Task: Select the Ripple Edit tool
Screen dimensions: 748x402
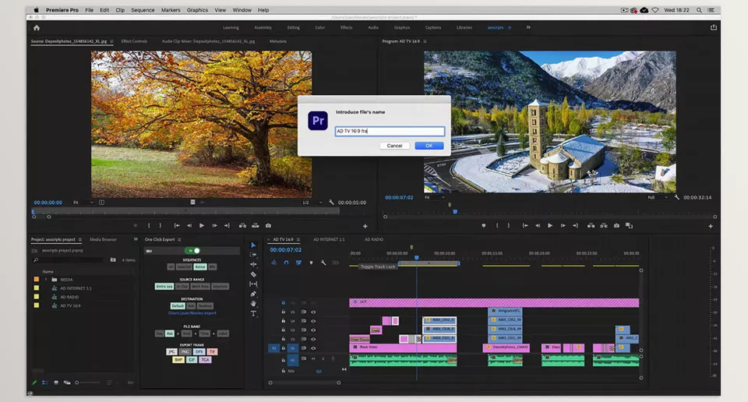Action: [253, 264]
